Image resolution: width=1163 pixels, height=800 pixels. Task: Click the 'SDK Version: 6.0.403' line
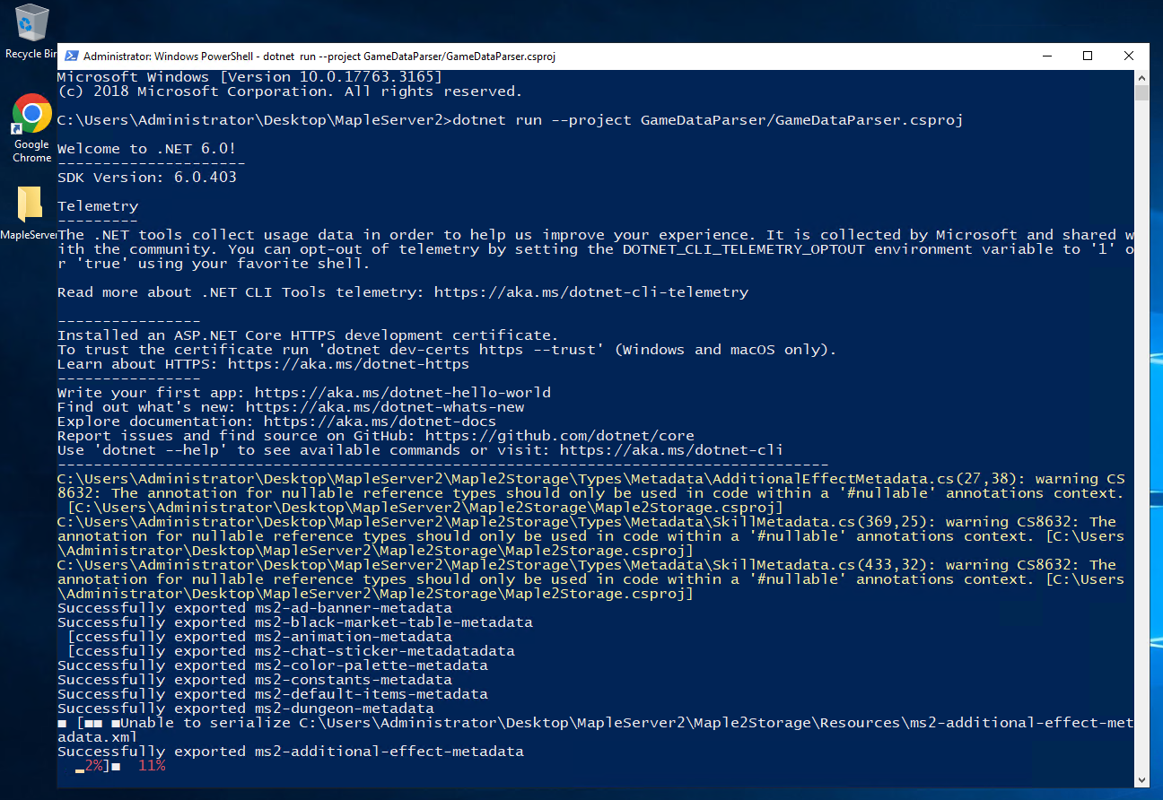coord(147,178)
